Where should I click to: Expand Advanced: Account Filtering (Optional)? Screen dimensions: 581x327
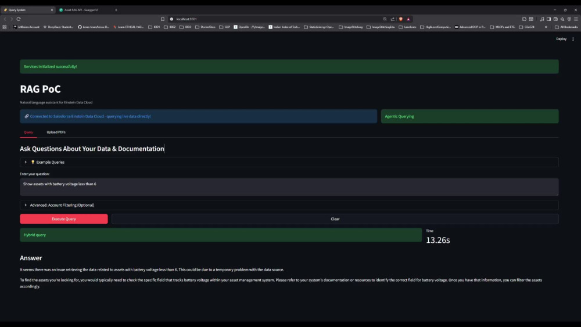click(x=289, y=205)
